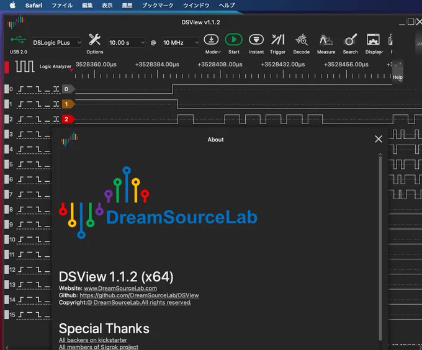This screenshot has height=350, width=422.
Task: Click All backers on kickstarter link
Action: point(93,340)
